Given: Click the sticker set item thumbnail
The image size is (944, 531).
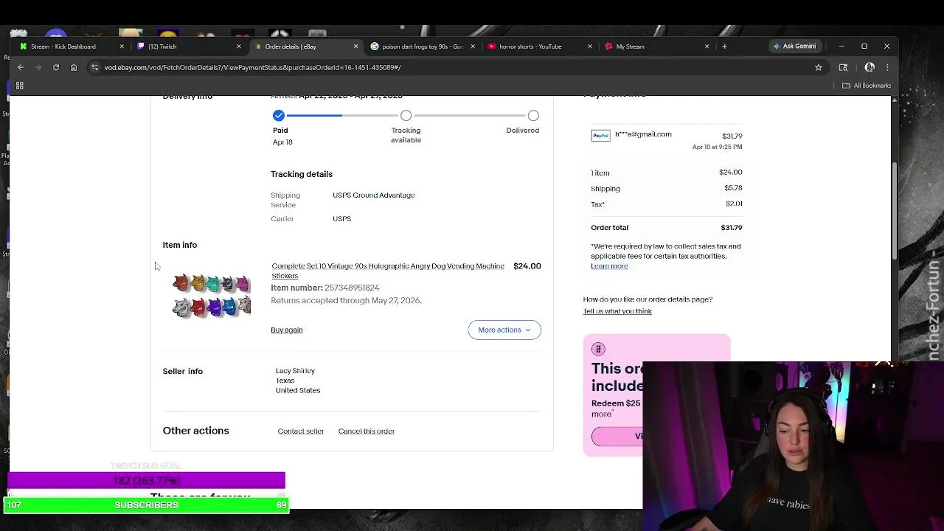Looking at the screenshot, I should [x=212, y=296].
